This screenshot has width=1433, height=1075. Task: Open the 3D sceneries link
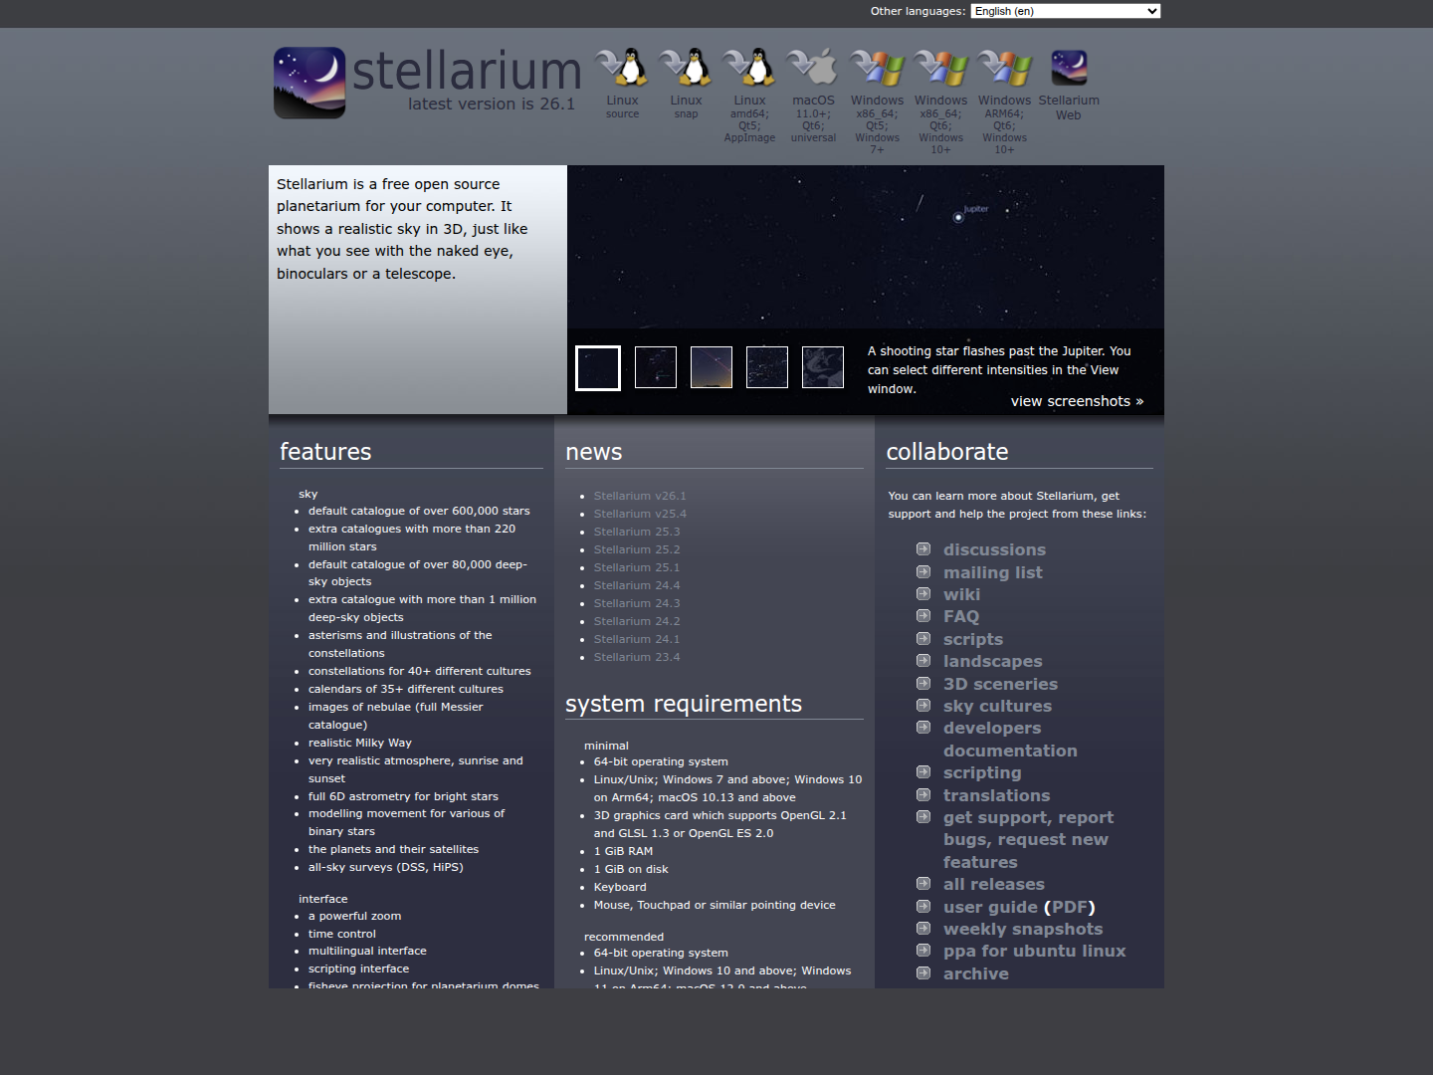point(1000,684)
